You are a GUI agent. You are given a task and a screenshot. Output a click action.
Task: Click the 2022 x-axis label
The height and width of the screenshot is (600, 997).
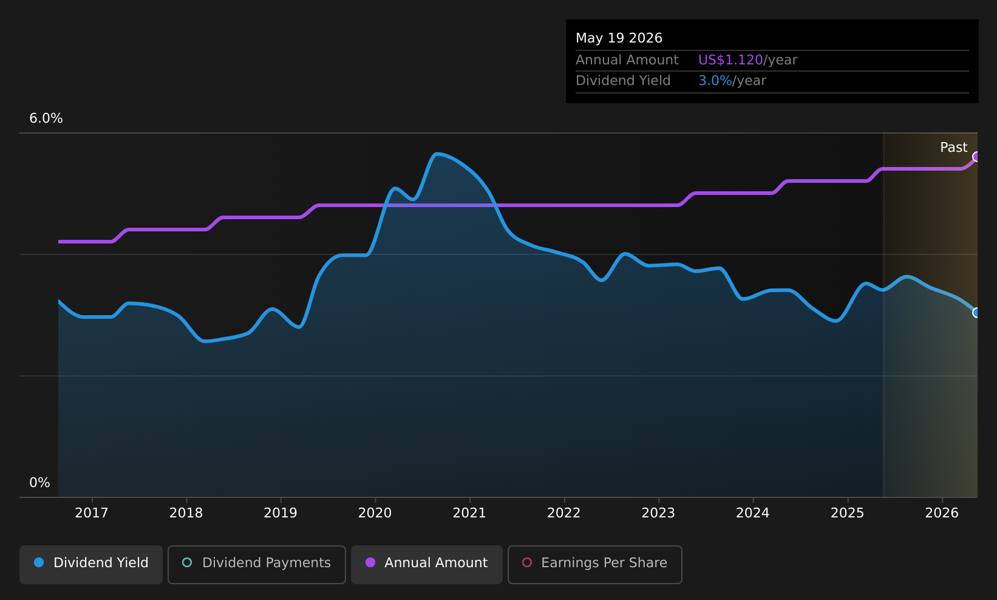pos(564,513)
